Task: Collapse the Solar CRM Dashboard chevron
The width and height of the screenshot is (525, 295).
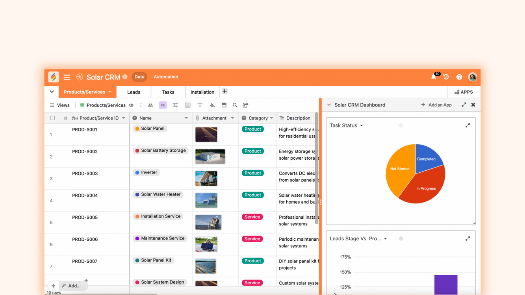Action: pos(329,105)
